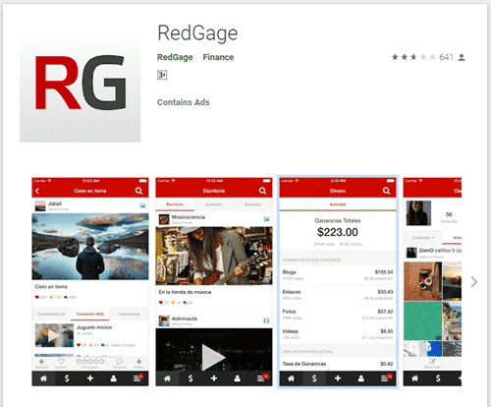Open the third screenshot showing $223.00
Viewport: 491px width, 407px height.
click(x=338, y=282)
